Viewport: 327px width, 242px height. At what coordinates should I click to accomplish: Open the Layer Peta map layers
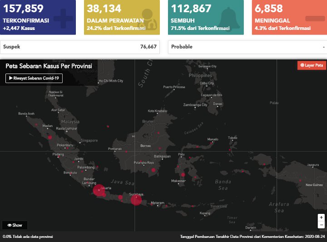312,65
